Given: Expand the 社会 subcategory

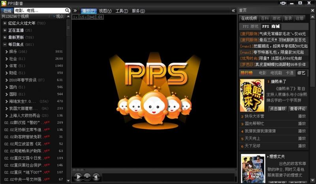Looking at the screenshot, I should click(x=7, y=59).
